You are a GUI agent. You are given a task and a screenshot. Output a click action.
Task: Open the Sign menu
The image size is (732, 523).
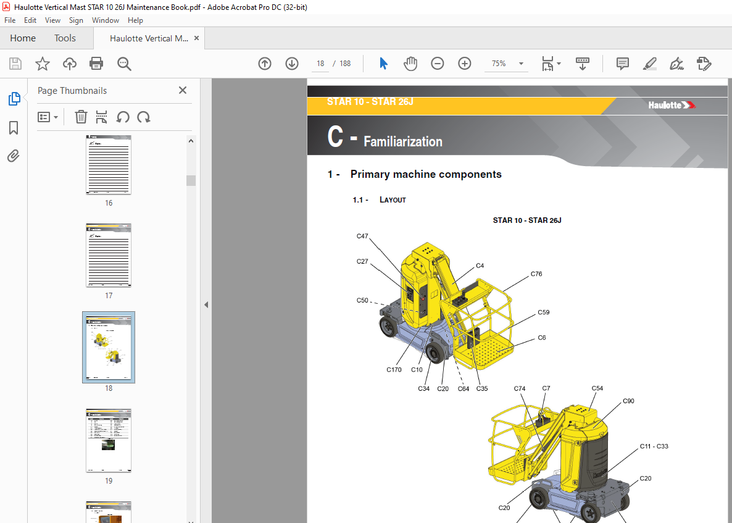(76, 20)
